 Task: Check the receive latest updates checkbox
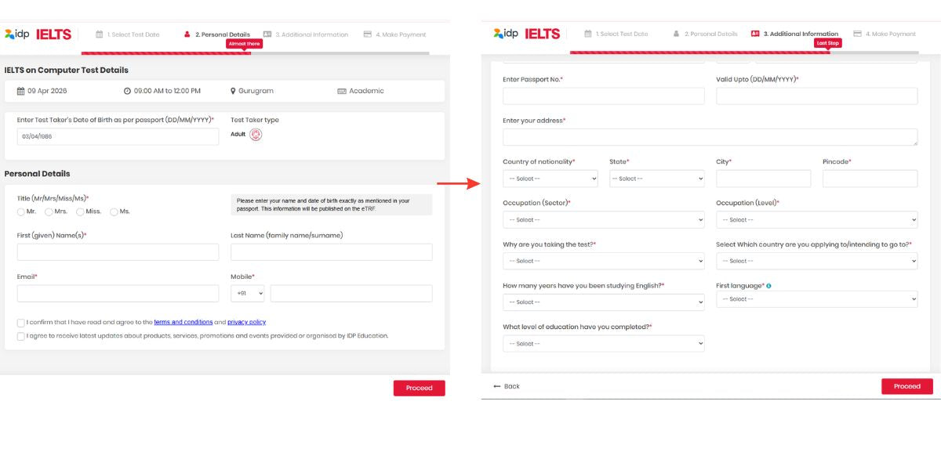click(x=21, y=336)
